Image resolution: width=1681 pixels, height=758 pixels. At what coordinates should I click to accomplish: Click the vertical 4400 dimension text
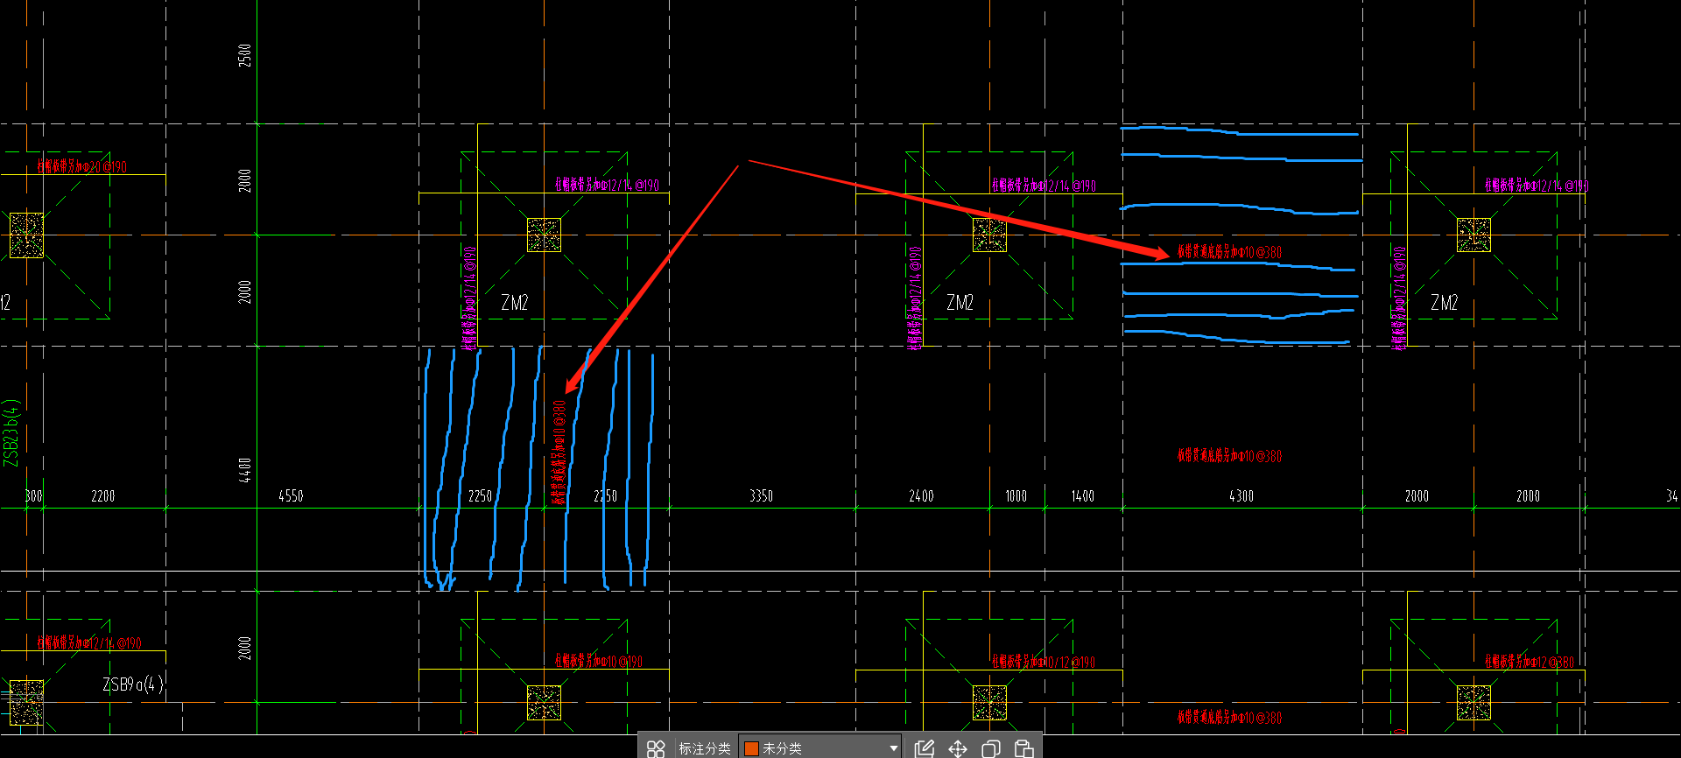[x=245, y=469]
